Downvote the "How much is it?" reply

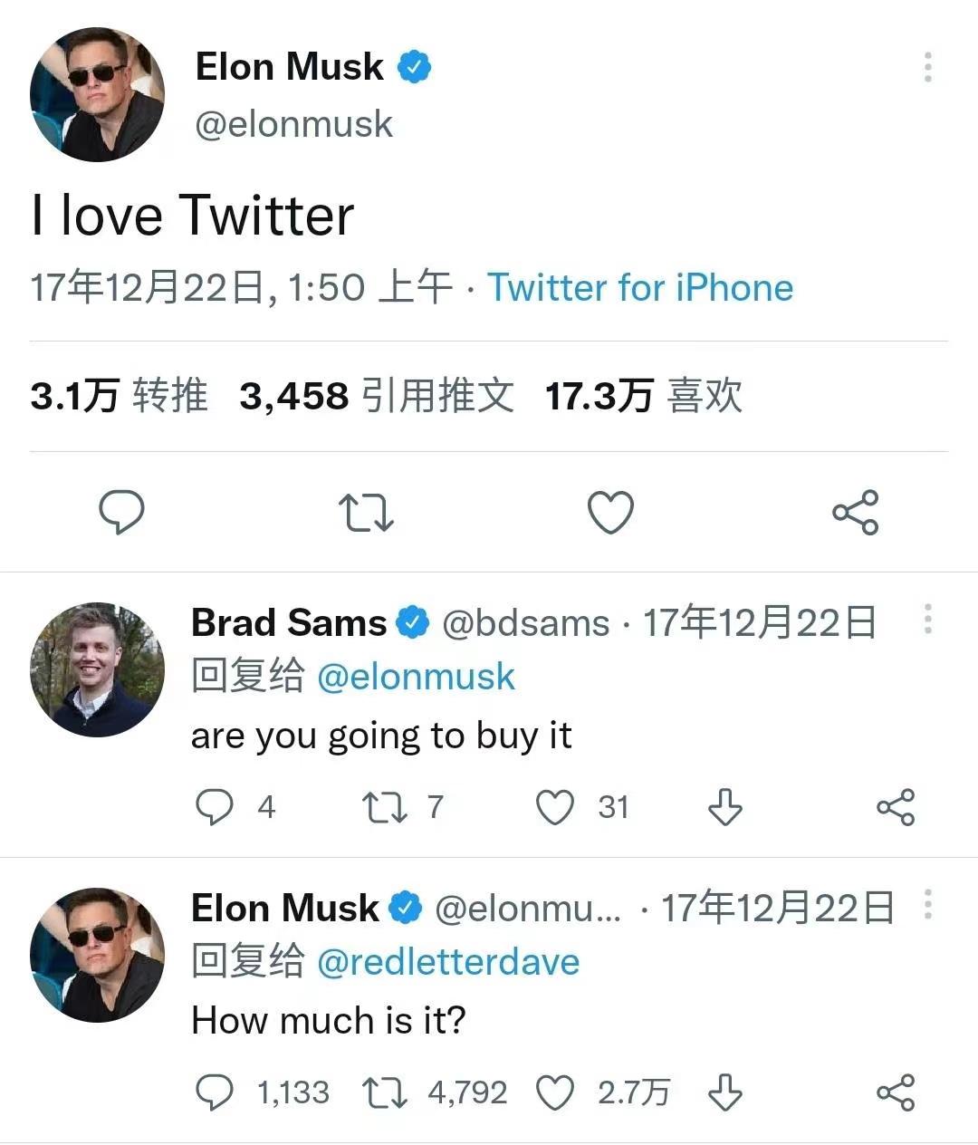coord(724,1092)
